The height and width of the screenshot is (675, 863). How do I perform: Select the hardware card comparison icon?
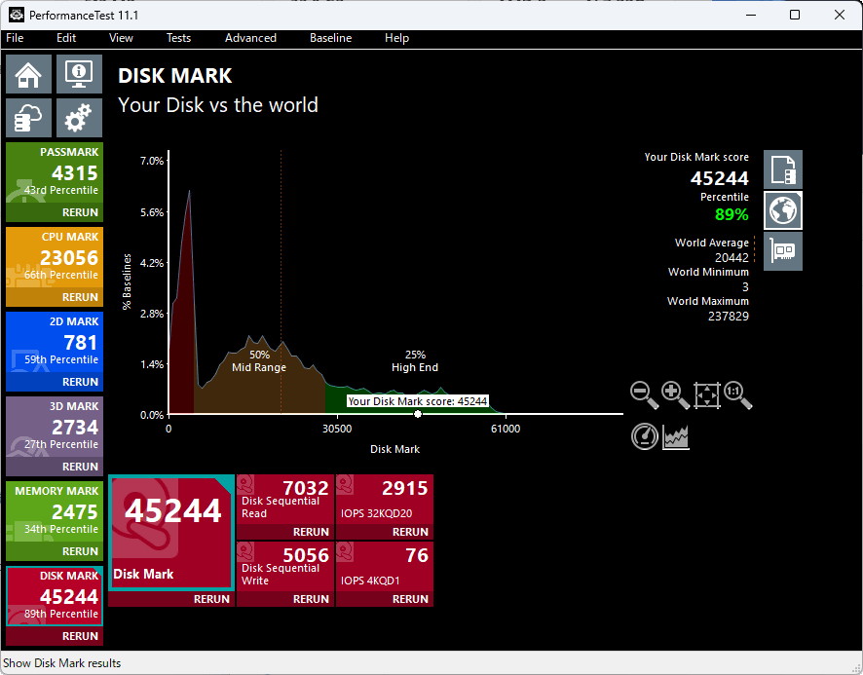pyautogui.click(x=783, y=251)
